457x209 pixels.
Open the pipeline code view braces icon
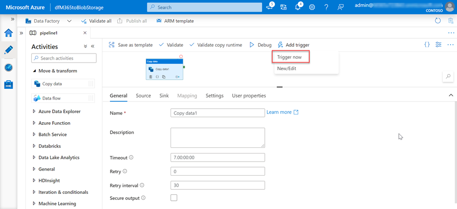[427, 45]
